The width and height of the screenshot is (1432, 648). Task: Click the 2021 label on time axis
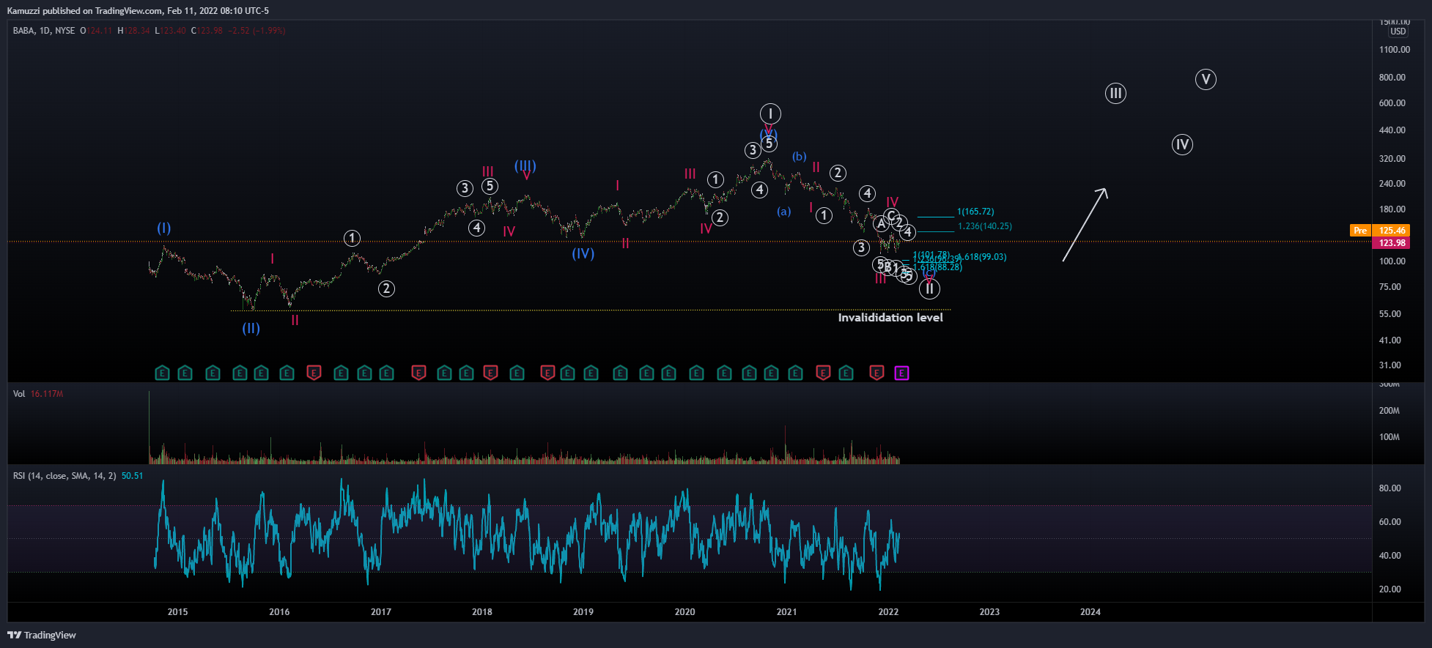coord(787,612)
